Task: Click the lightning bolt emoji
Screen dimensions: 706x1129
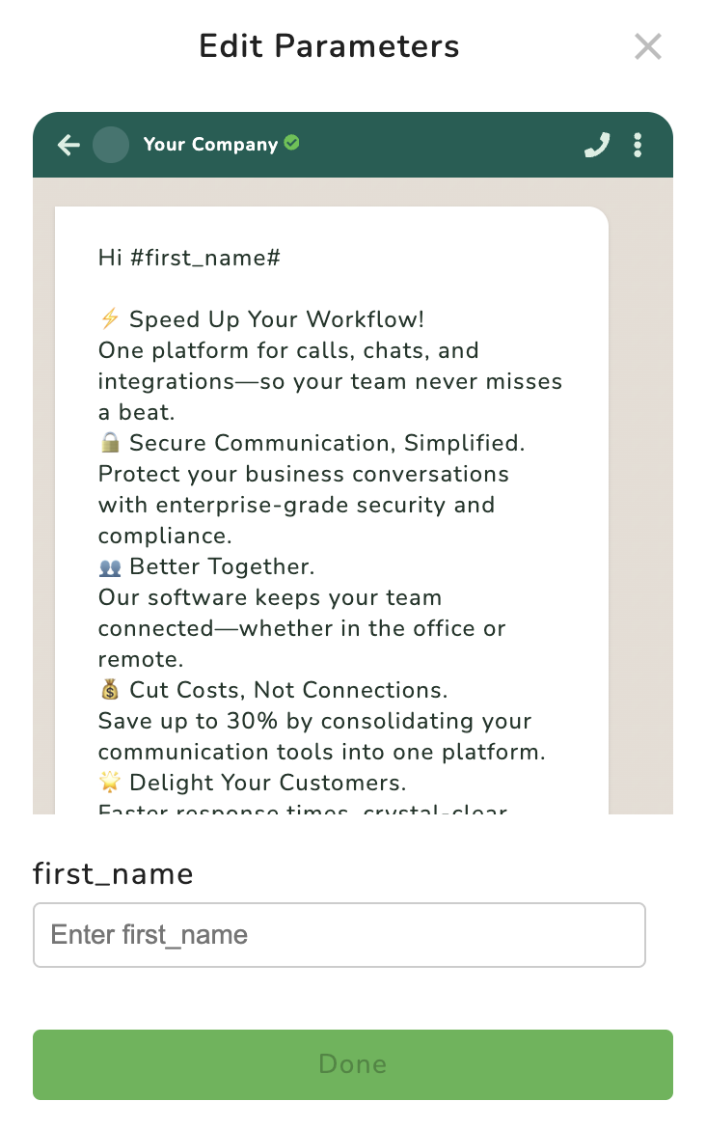Action: click(x=109, y=318)
